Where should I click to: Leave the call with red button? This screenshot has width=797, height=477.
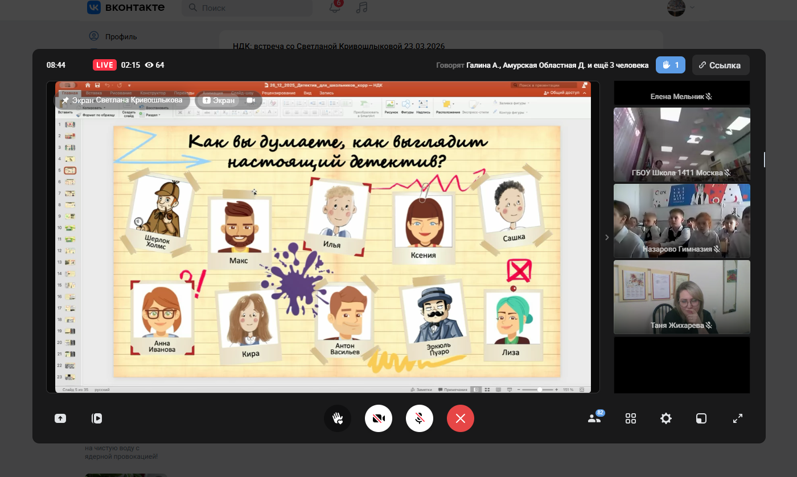pos(461,419)
